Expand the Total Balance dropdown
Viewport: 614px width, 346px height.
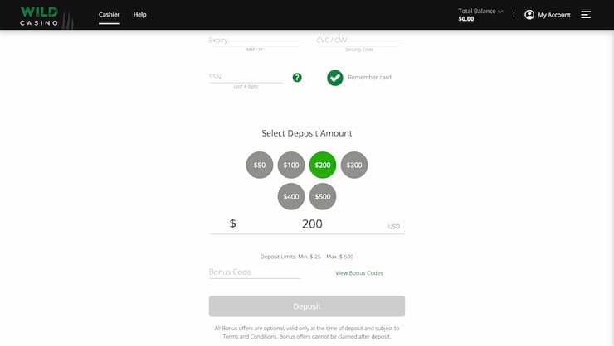click(x=480, y=12)
